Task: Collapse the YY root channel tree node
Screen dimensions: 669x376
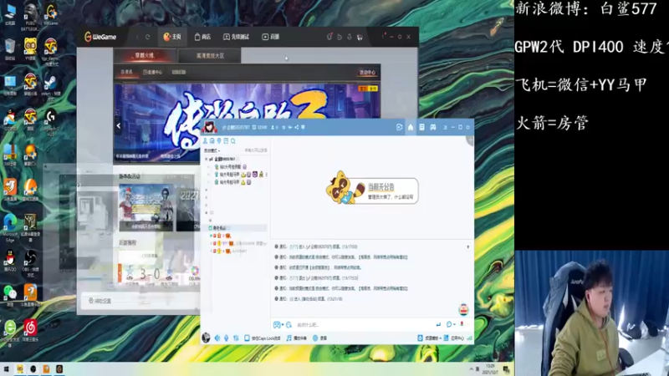Action: coord(207,159)
